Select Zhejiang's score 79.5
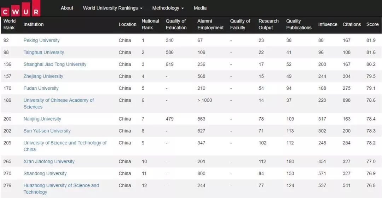 tap(371, 76)
